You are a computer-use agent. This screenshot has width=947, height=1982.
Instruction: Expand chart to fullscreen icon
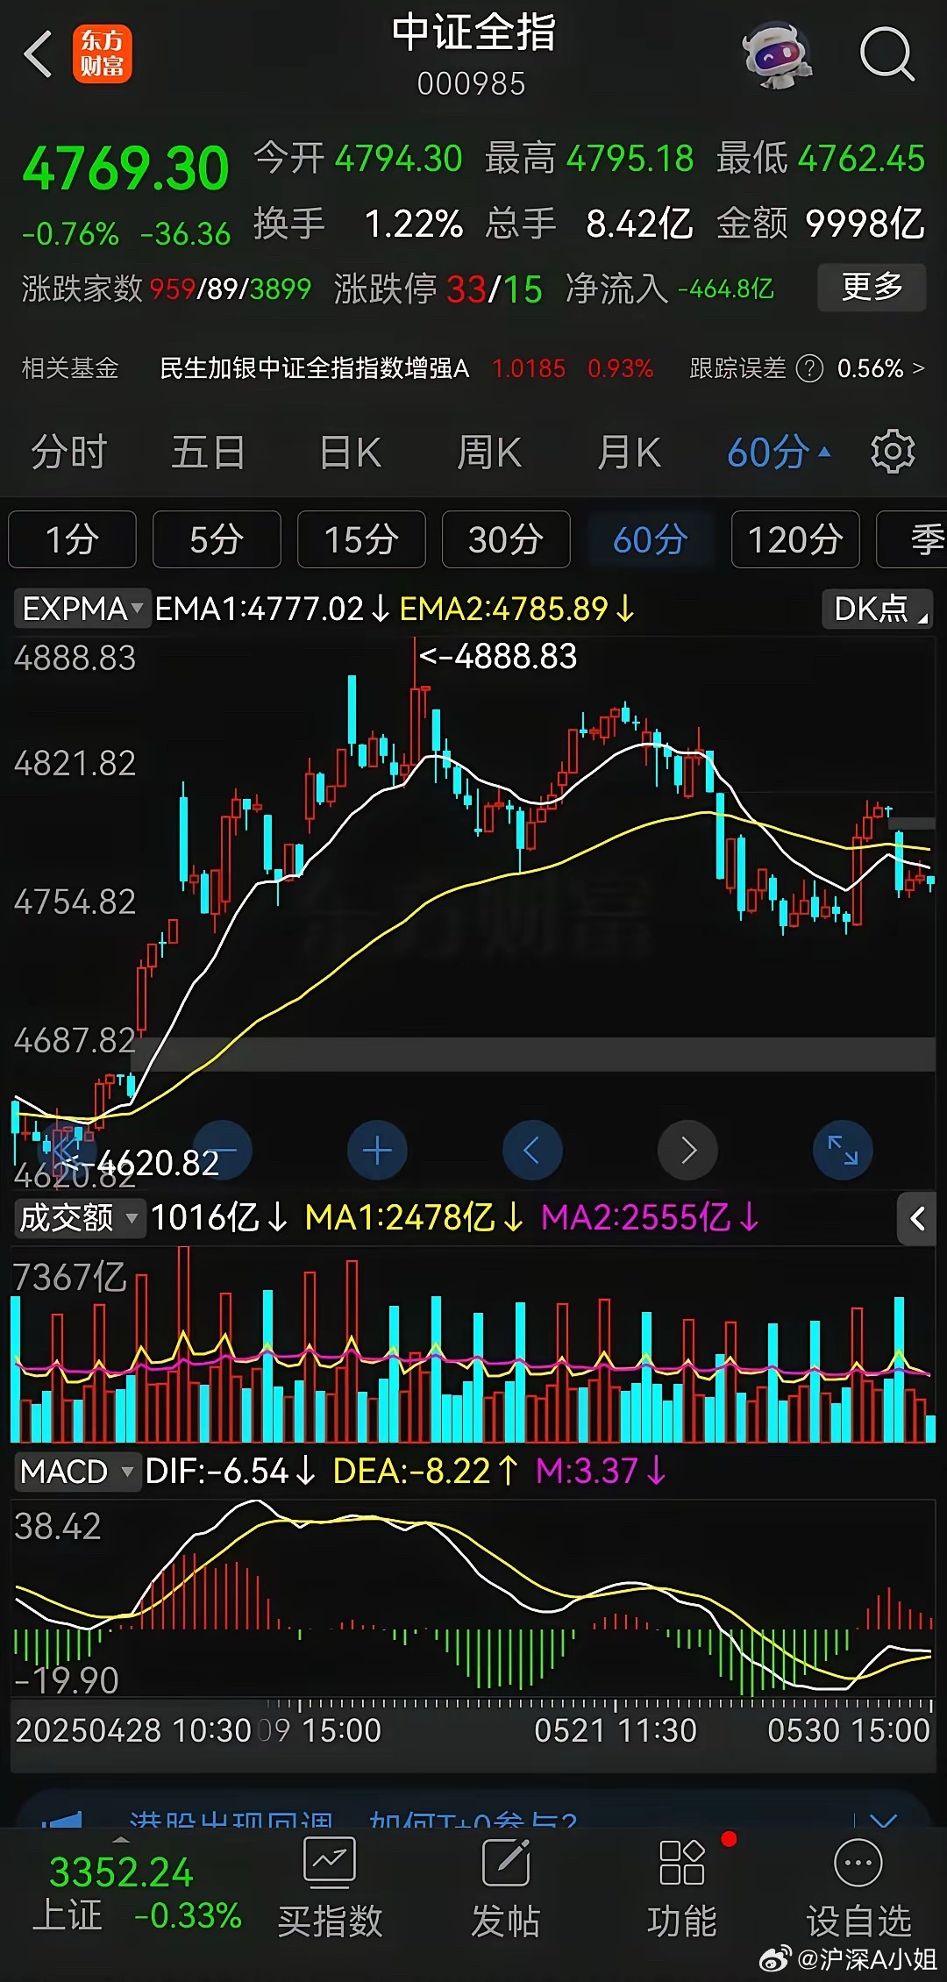(843, 1150)
